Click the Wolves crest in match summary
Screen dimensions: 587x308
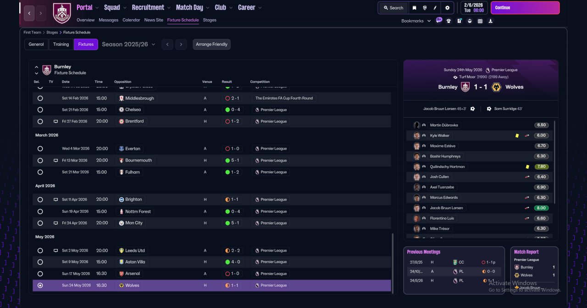496,87
